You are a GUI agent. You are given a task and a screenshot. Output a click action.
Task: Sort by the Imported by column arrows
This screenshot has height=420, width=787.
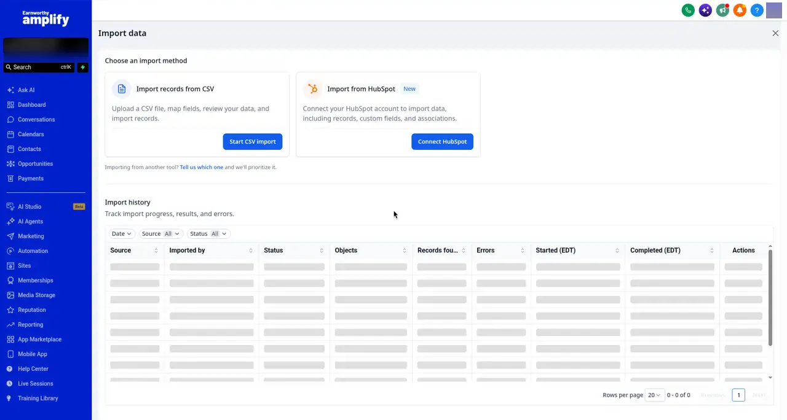[250, 251]
